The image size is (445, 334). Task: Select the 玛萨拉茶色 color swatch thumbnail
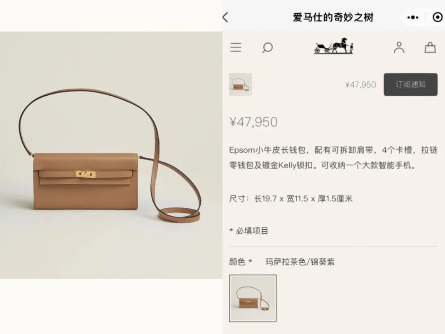(x=253, y=298)
